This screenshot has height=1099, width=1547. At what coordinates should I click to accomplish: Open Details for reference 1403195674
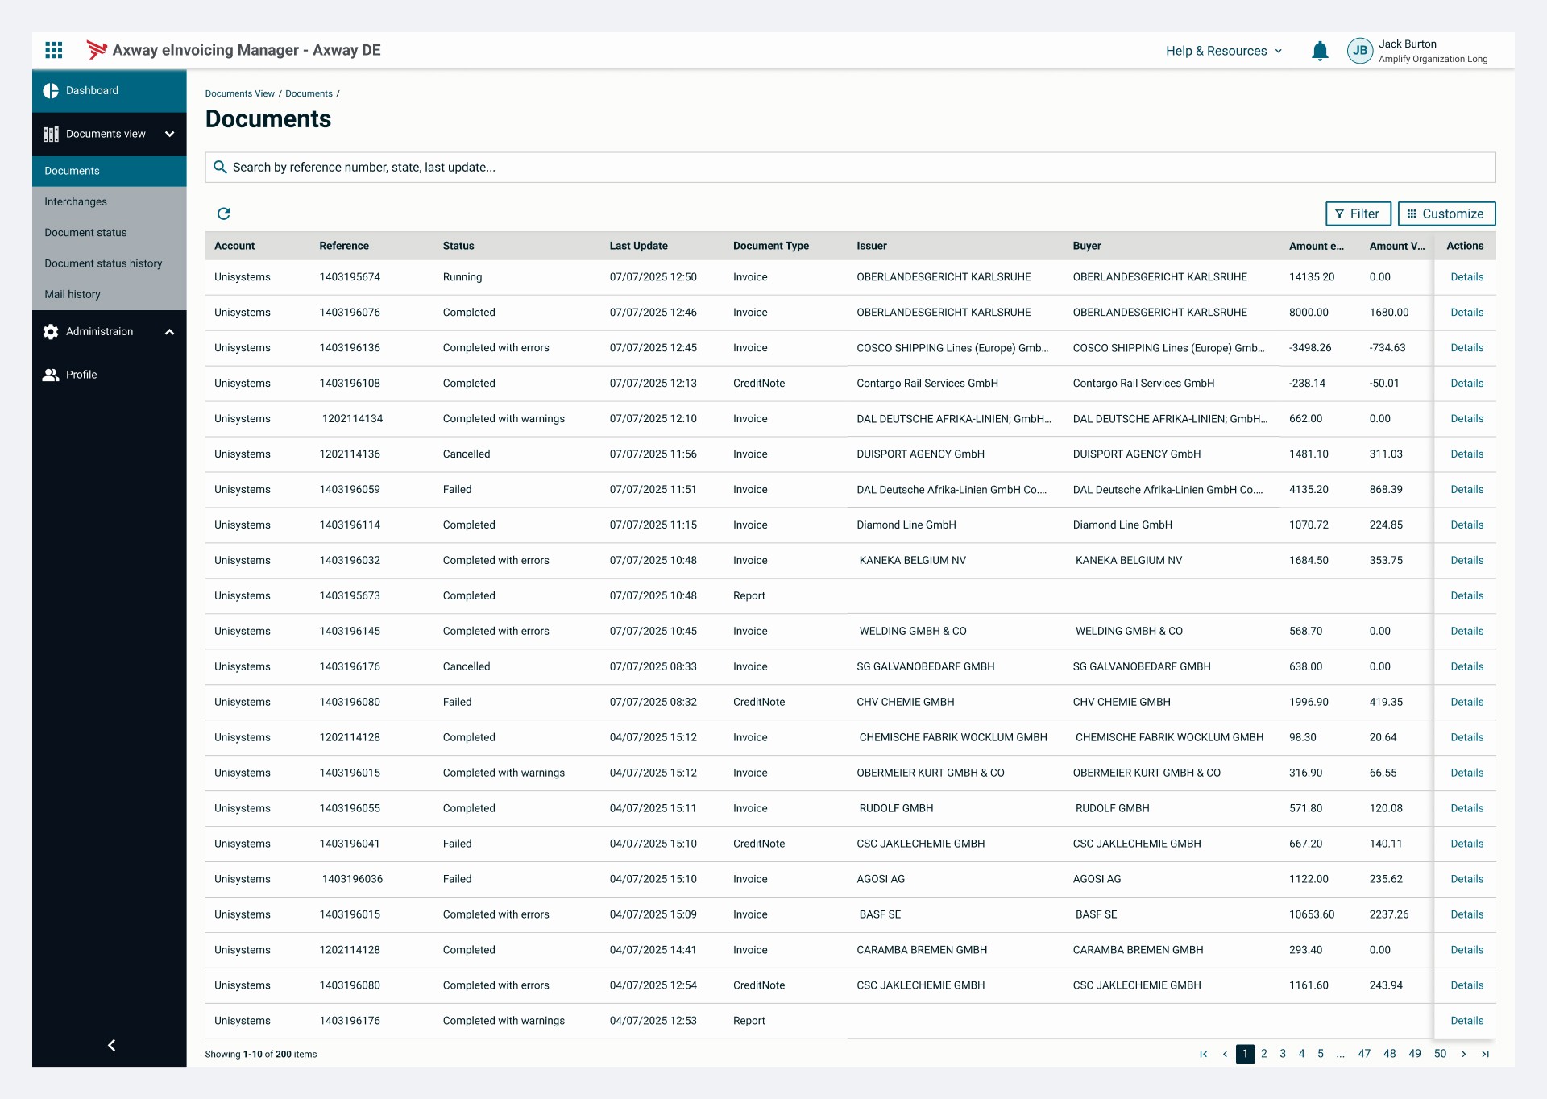click(1466, 277)
